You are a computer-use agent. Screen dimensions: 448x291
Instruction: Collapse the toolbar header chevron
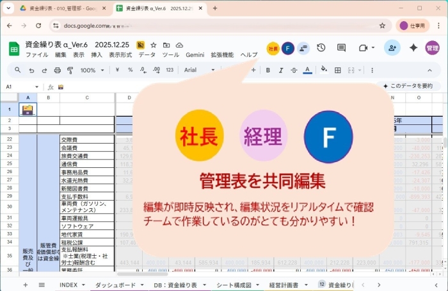click(429, 71)
